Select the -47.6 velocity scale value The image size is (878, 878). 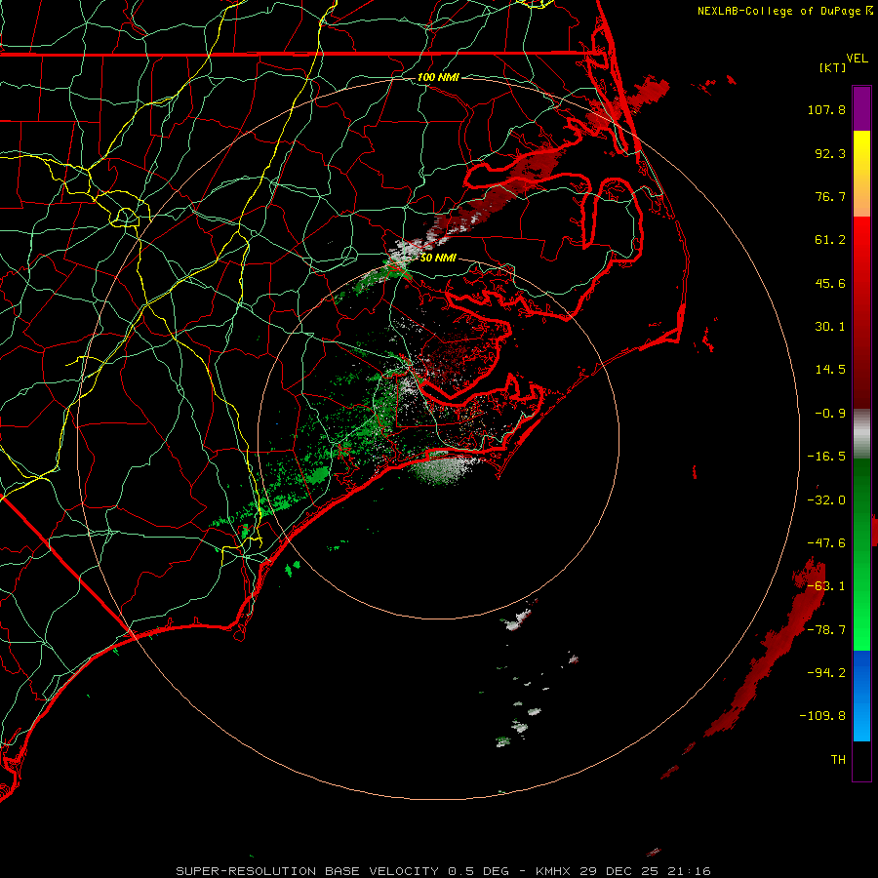pyautogui.click(x=826, y=543)
